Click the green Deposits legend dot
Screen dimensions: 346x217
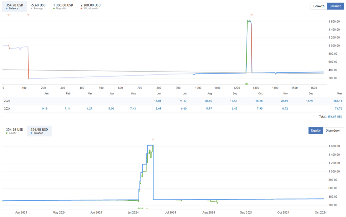[x=54, y=8]
